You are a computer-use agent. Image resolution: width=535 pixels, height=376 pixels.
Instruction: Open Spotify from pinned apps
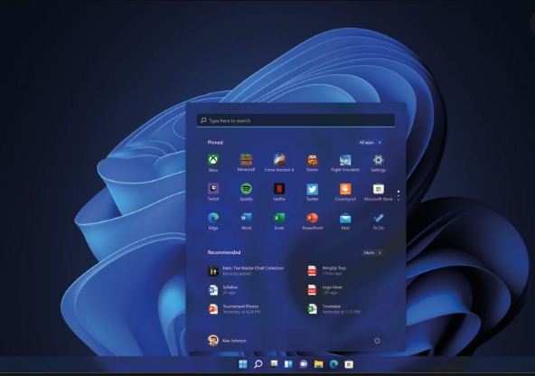[x=246, y=192]
